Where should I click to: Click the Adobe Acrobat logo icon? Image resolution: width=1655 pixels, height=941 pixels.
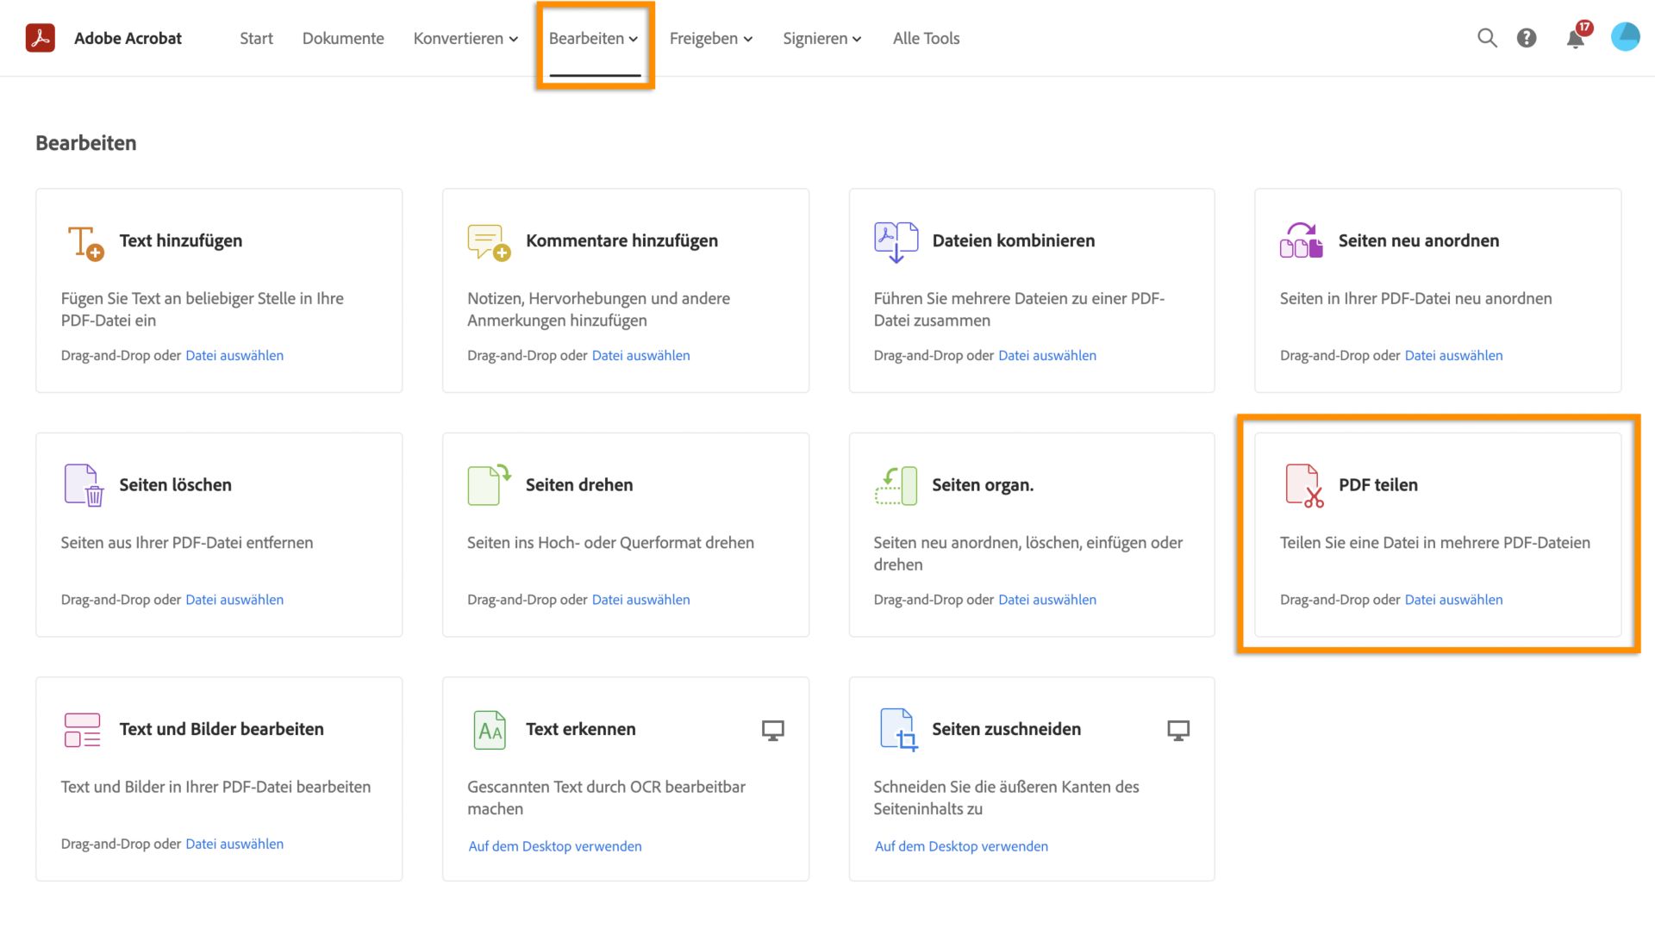[x=41, y=38]
